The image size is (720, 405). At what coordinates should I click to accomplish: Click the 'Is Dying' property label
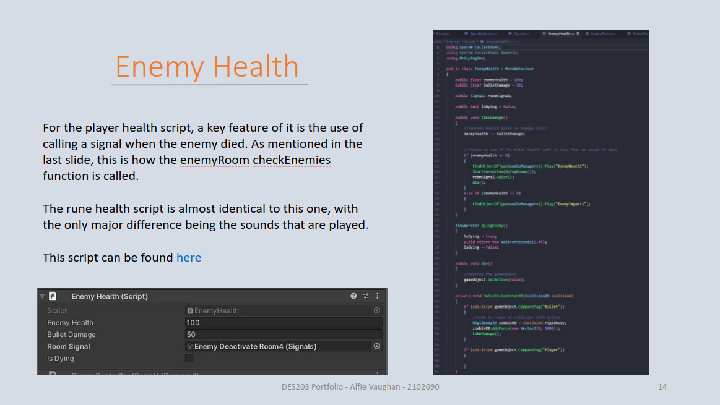coord(60,358)
